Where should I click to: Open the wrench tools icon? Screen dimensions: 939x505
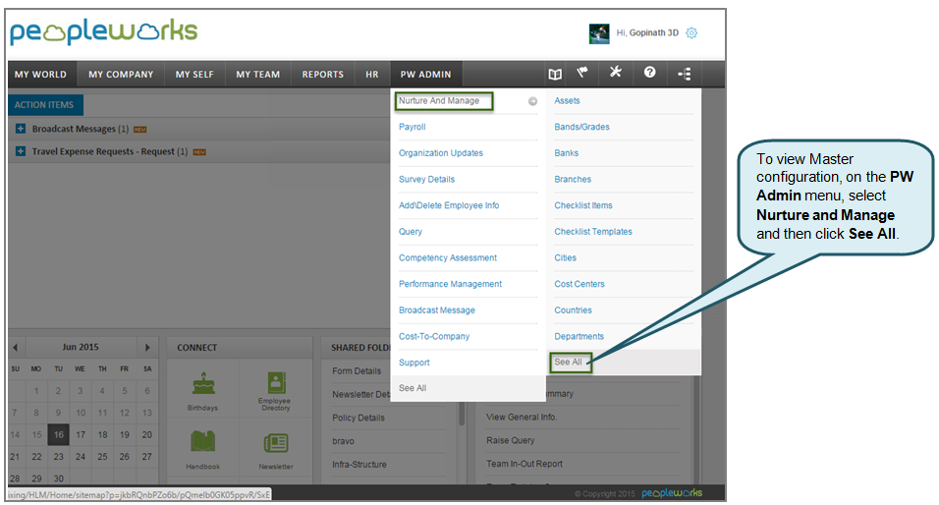click(616, 74)
